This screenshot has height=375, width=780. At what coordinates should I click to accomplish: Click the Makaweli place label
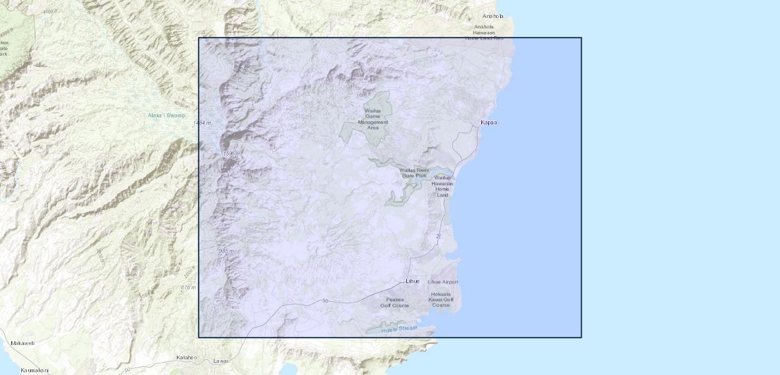click(x=22, y=343)
